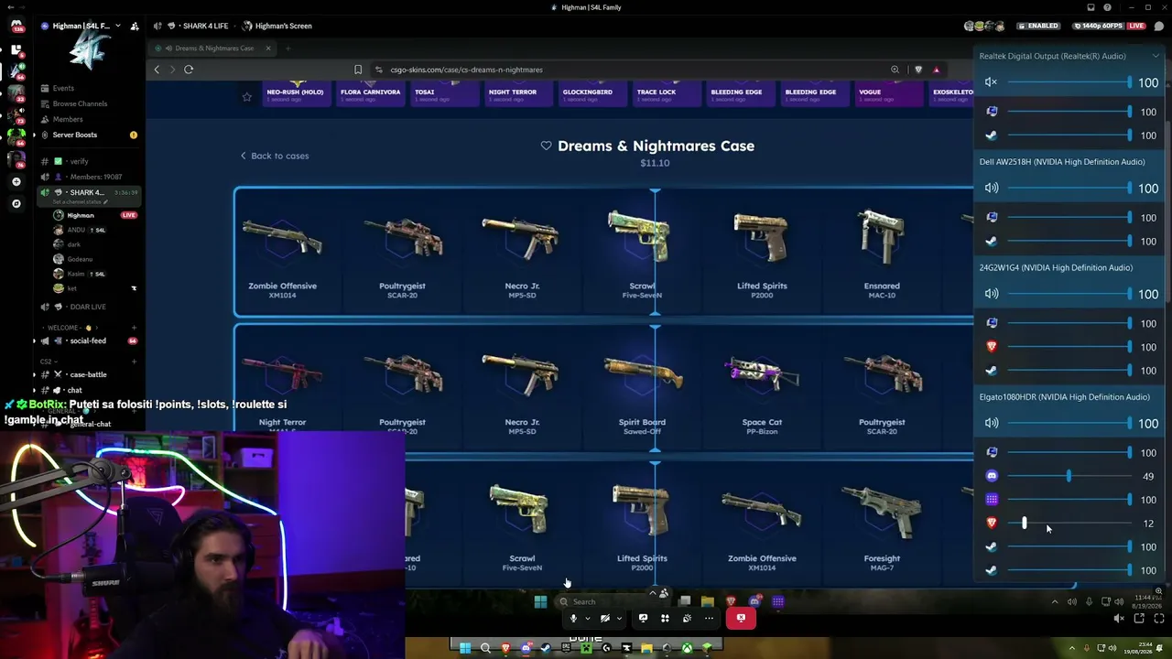The width and height of the screenshot is (1172, 659).
Task: Click the Back to cases link
Action: [x=275, y=156]
